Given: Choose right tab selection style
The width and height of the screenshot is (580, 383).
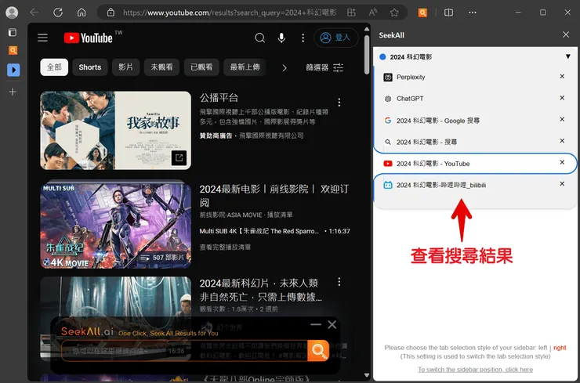Looking at the screenshot, I should click(x=560, y=348).
